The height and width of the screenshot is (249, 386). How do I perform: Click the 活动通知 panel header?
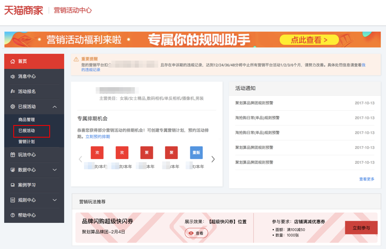[305, 88]
